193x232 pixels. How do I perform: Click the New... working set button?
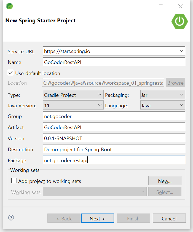165,181
